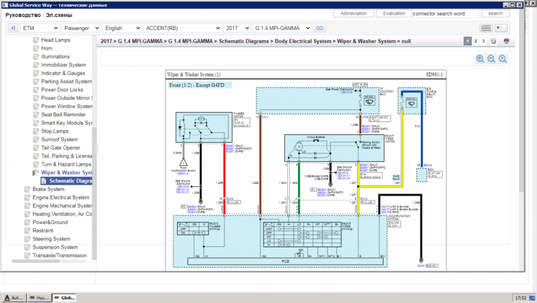This screenshot has height=303, width=537.
Task: Click the starred bookmark icon button
Action: 500,28
